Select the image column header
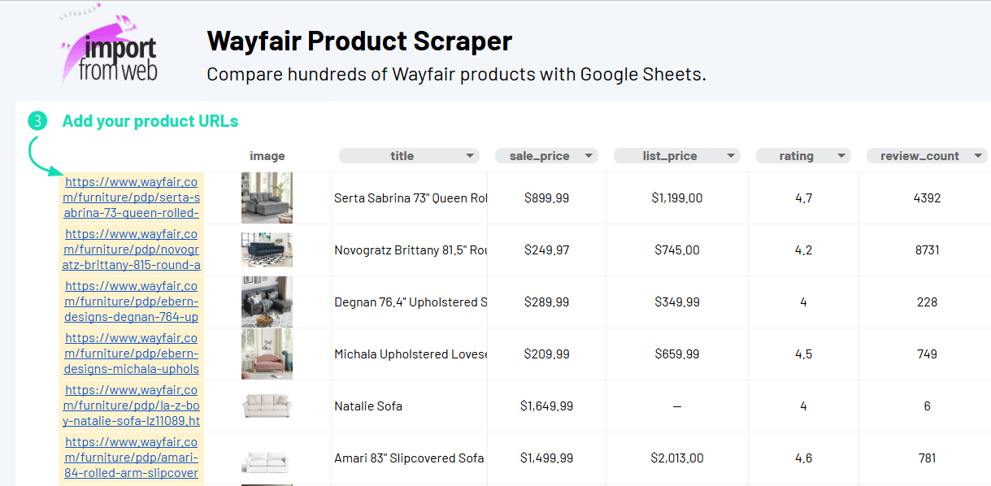The image size is (991, 486). click(267, 156)
